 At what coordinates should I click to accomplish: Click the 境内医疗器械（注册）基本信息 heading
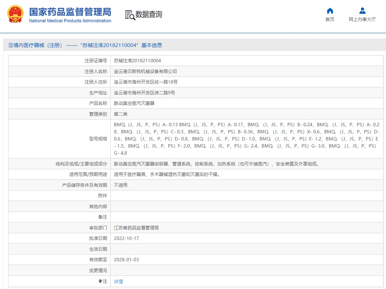[x=86, y=45]
